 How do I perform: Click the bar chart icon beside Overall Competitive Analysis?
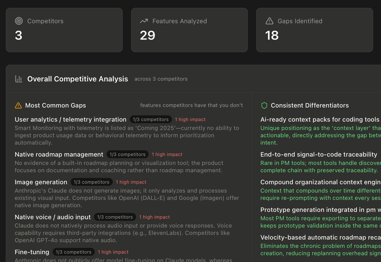19,79
